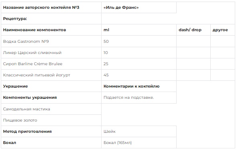
Task: Select the Водка Gastronom №9 ingredient cell
Action: click(x=51, y=41)
